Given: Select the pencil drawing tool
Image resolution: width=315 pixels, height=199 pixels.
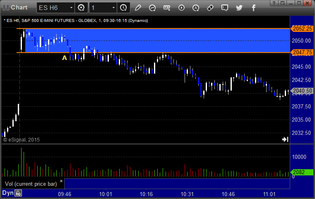Looking at the screenshot, I should 138,8.
